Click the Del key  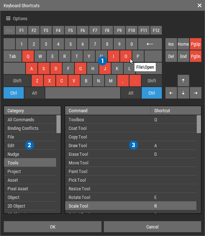[171, 56]
